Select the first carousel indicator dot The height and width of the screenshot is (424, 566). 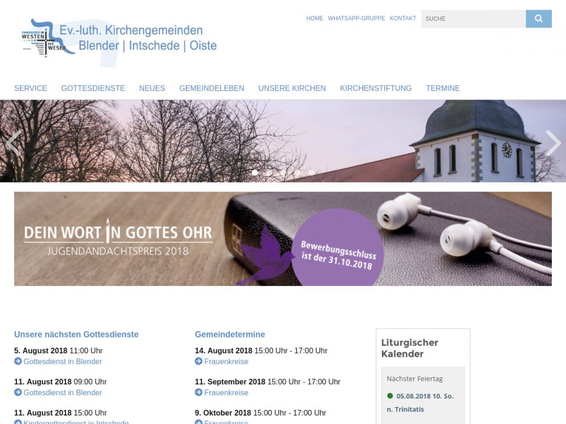point(255,173)
